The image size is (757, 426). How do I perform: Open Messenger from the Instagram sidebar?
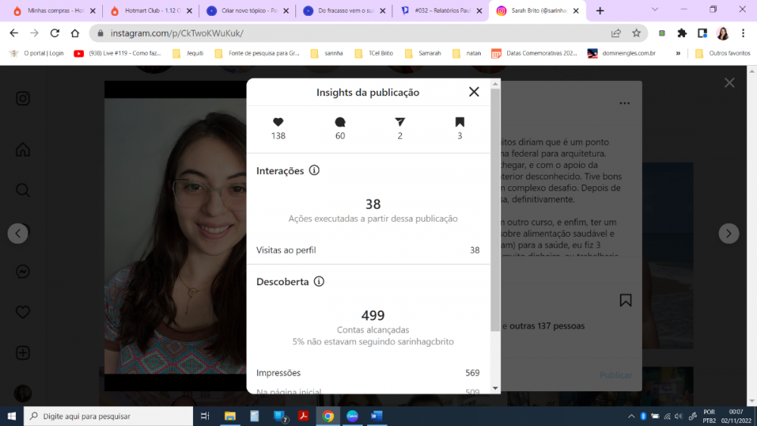coord(23,272)
